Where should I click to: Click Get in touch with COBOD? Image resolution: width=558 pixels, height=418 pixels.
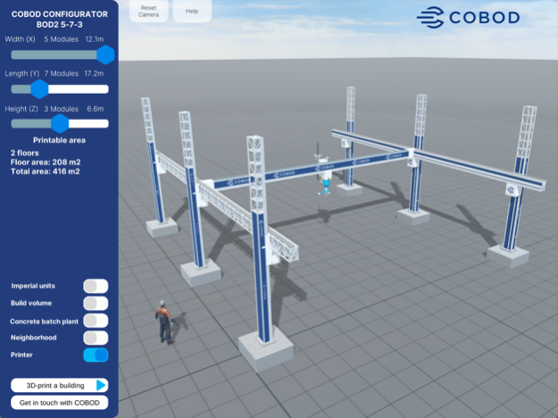(60, 403)
